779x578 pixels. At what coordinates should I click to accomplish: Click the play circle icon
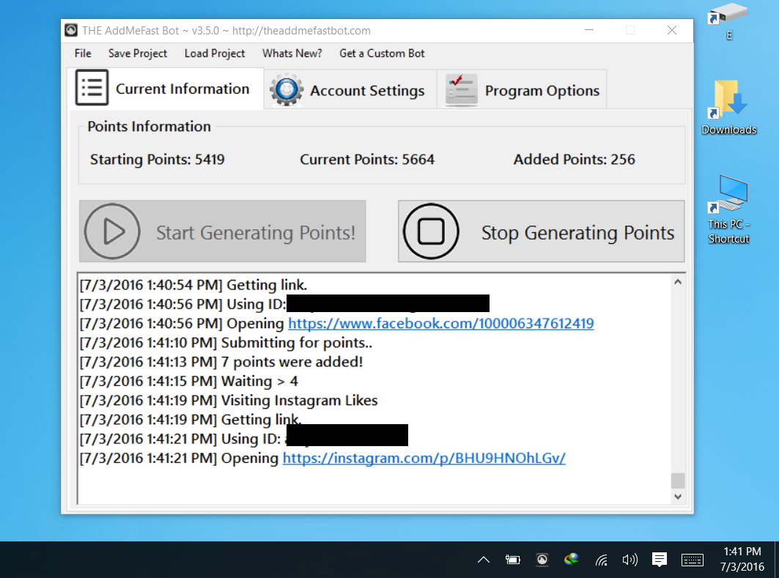(x=112, y=231)
